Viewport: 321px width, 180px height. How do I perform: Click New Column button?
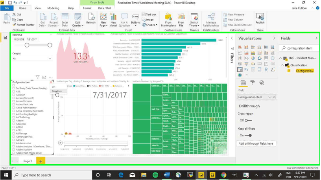click(233, 20)
